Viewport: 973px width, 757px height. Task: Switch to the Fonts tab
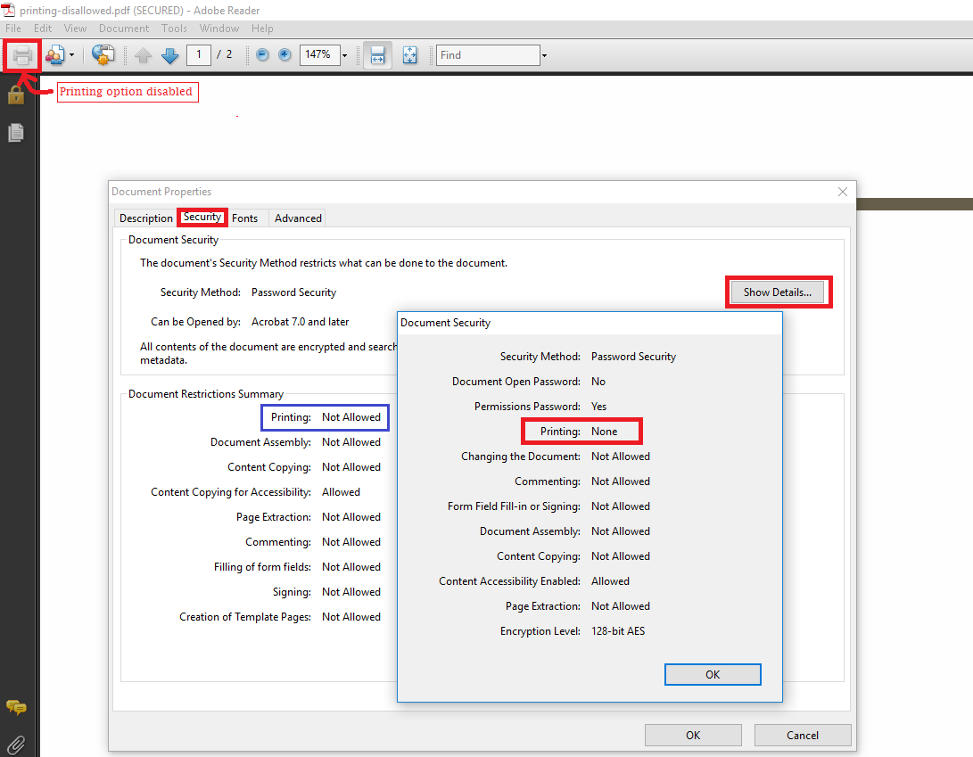[x=245, y=218]
